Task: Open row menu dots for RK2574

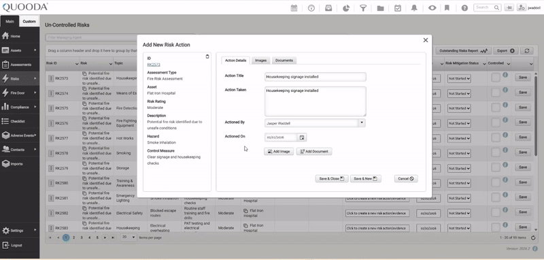Action: pyautogui.click(x=51, y=93)
